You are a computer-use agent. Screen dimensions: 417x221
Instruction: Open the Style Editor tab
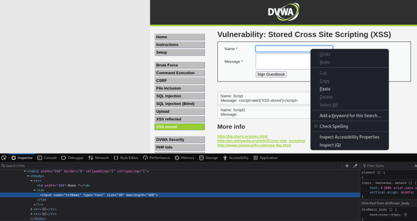pos(126,158)
